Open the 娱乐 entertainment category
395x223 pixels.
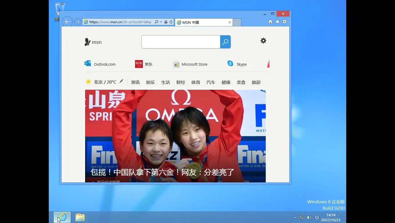point(150,82)
